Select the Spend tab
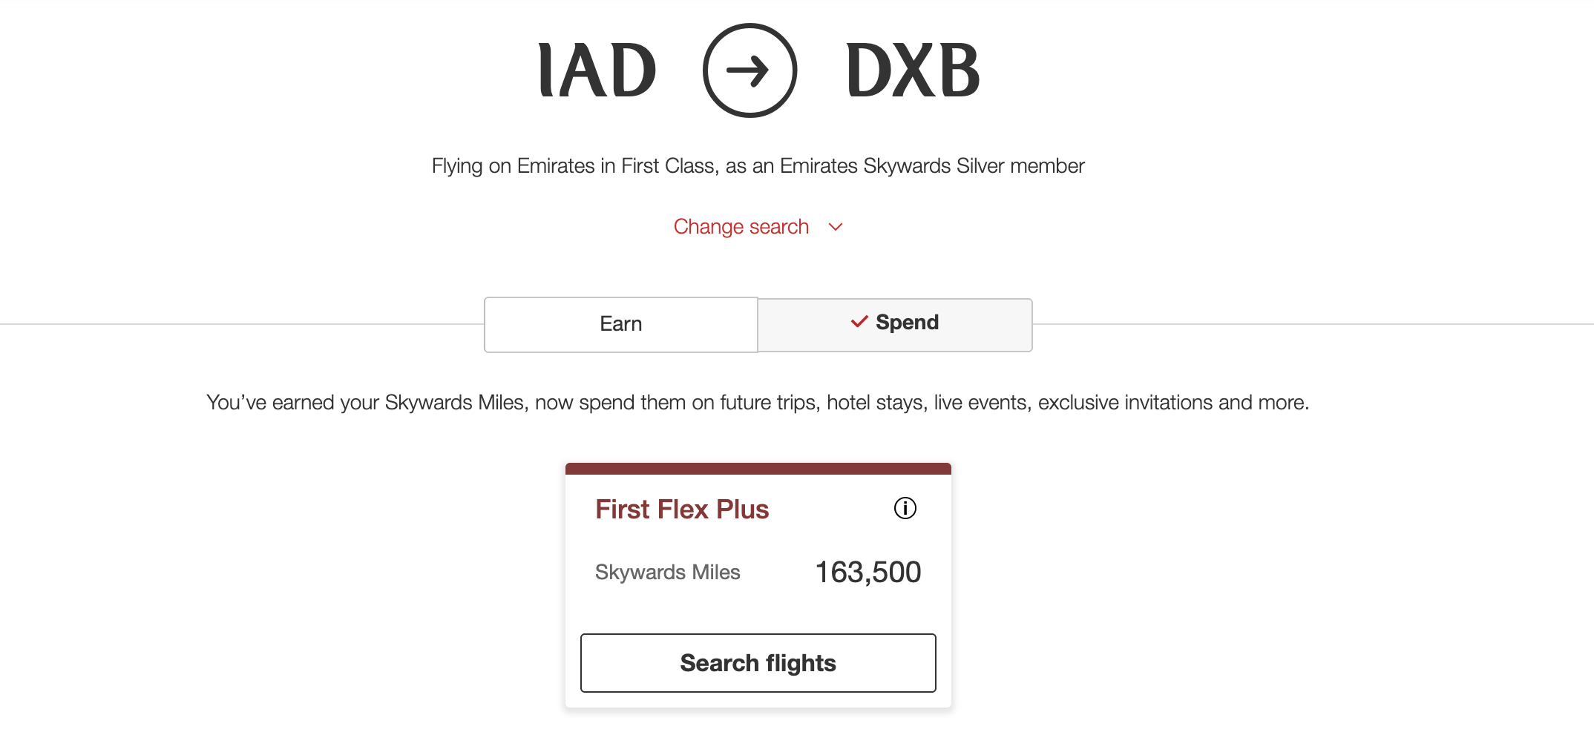 point(893,323)
